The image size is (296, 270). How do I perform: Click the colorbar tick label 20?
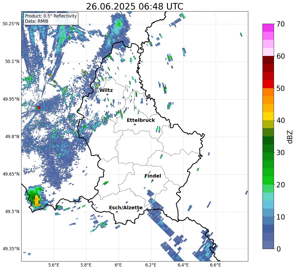(280, 185)
